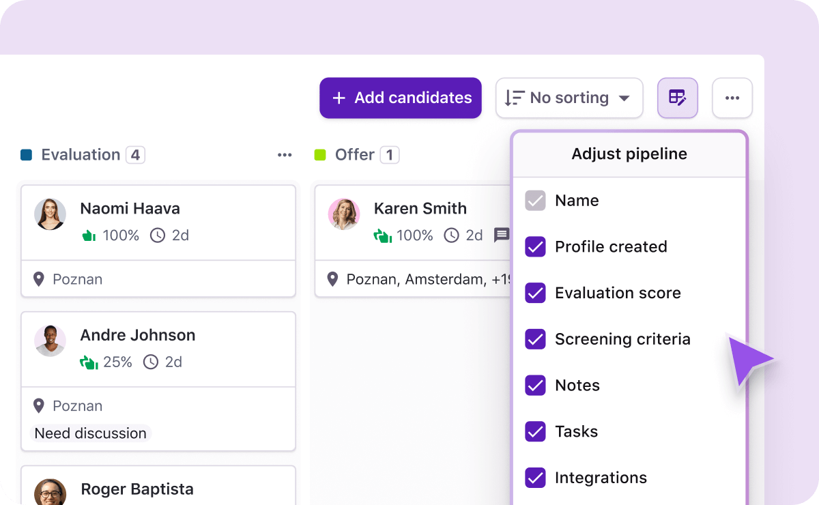Click the comment icon on Karen Smith's card
Screen dimensions: 819x505
502,235
